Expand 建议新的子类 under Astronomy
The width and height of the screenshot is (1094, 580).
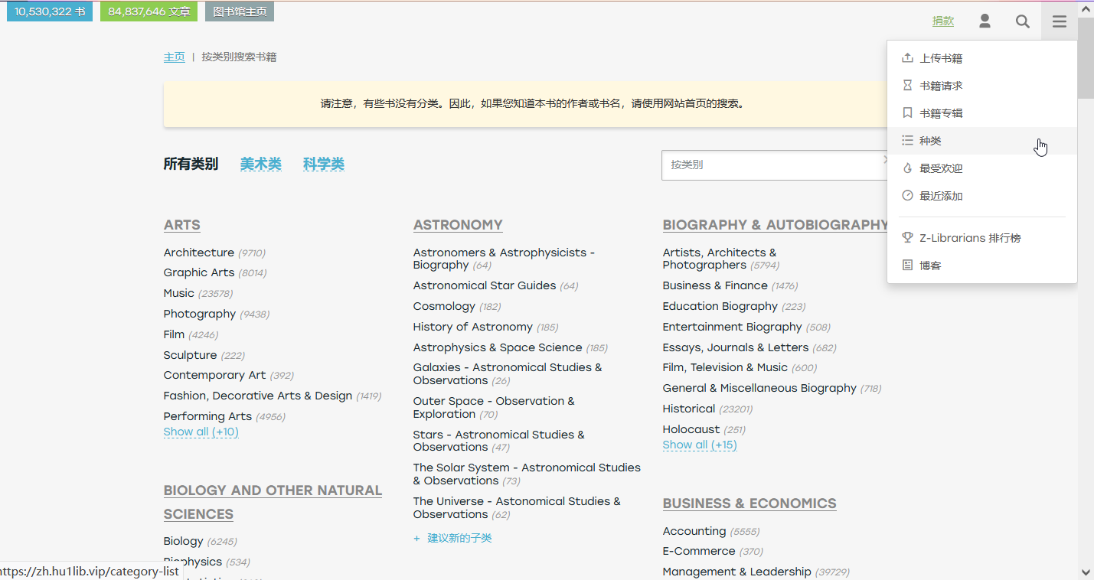pyautogui.click(x=459, y=539)
